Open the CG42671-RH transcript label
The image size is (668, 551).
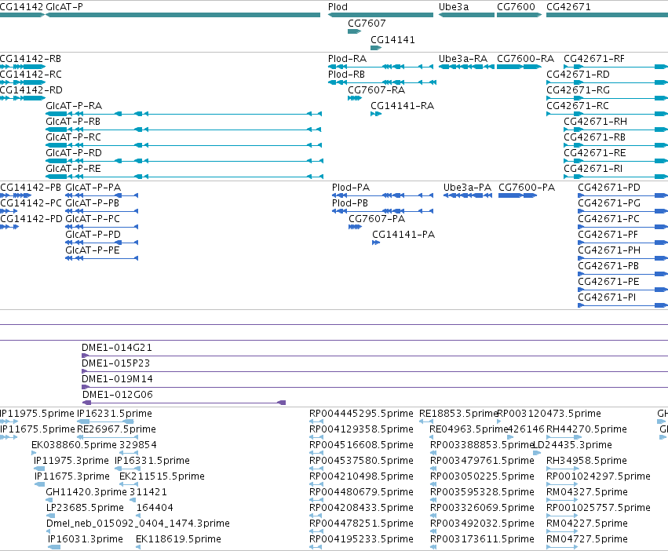[x=596, y=122]
